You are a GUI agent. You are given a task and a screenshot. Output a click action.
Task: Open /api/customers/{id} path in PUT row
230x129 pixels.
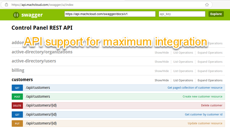(x=41, y=124)
